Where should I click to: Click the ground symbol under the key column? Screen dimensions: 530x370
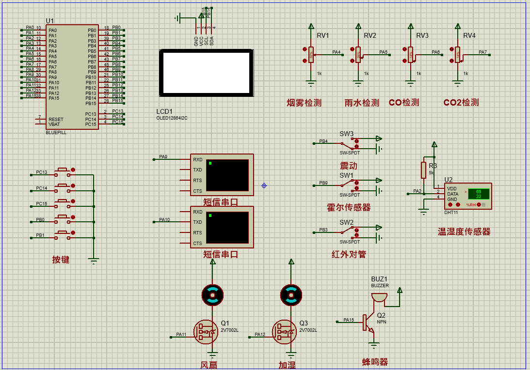click(x=94, y=261)
